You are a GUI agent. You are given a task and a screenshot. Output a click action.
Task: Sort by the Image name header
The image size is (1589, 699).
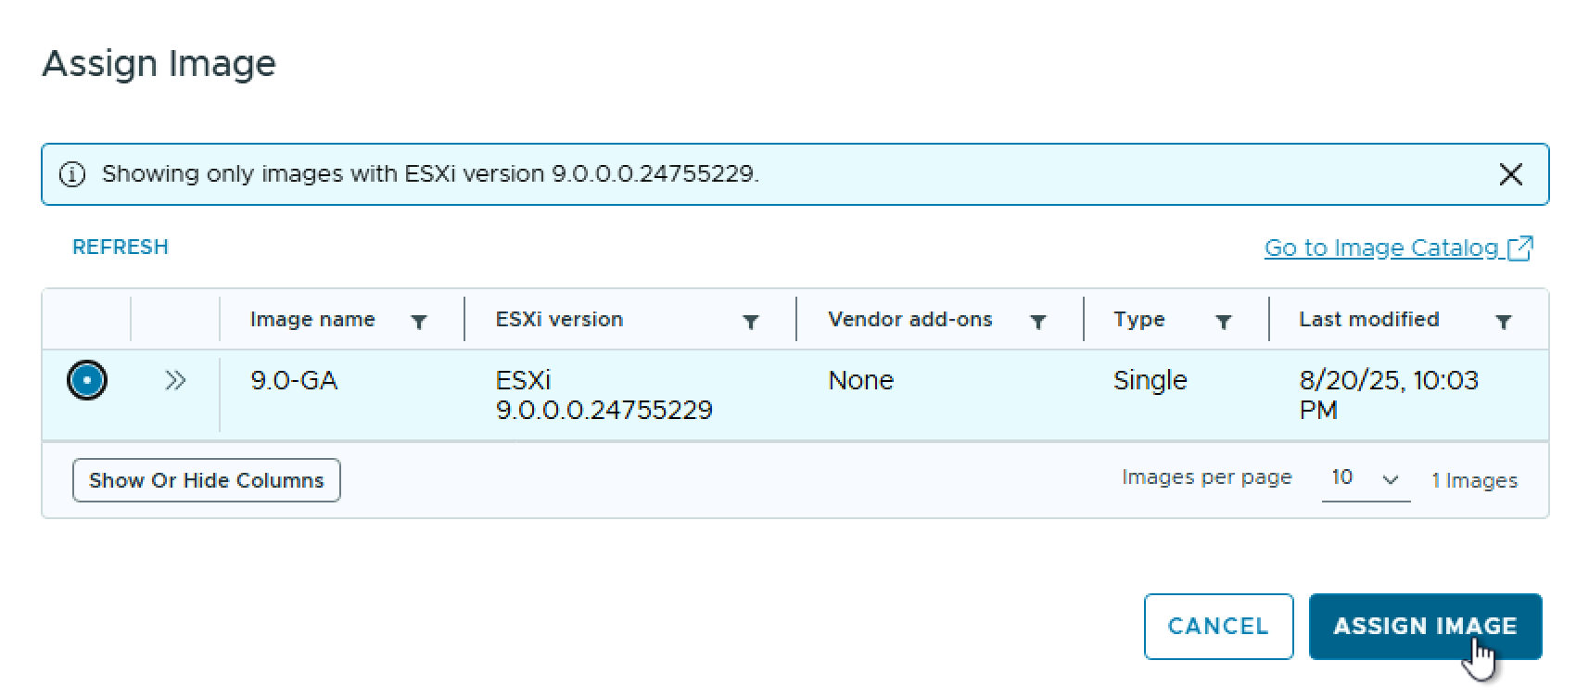(x=312, y=320)
